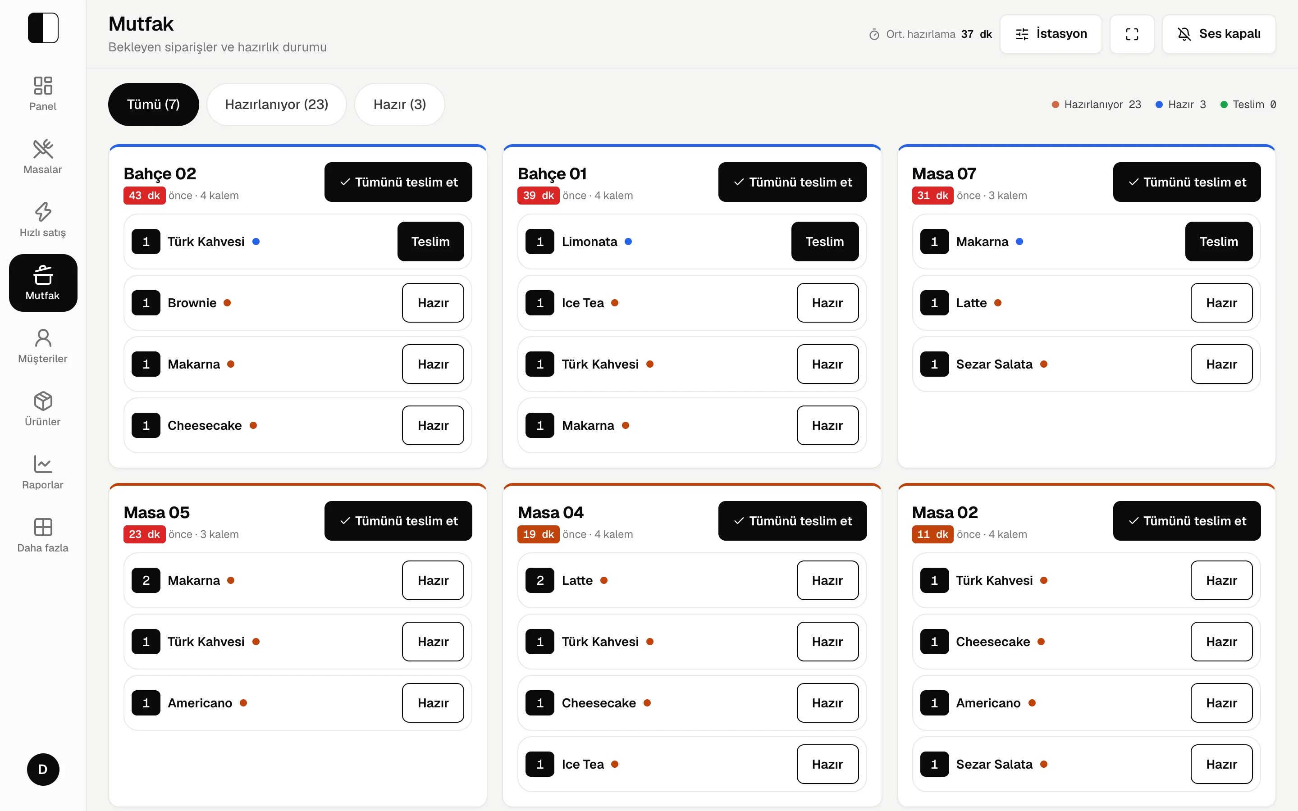Toggle the Ses kapalı sound button
The image size is (1298, 811).
[x=1219, y=34]
